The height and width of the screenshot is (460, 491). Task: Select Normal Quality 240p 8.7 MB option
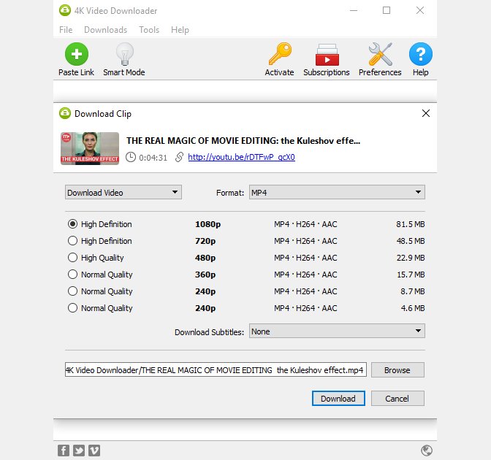point(72,291)
